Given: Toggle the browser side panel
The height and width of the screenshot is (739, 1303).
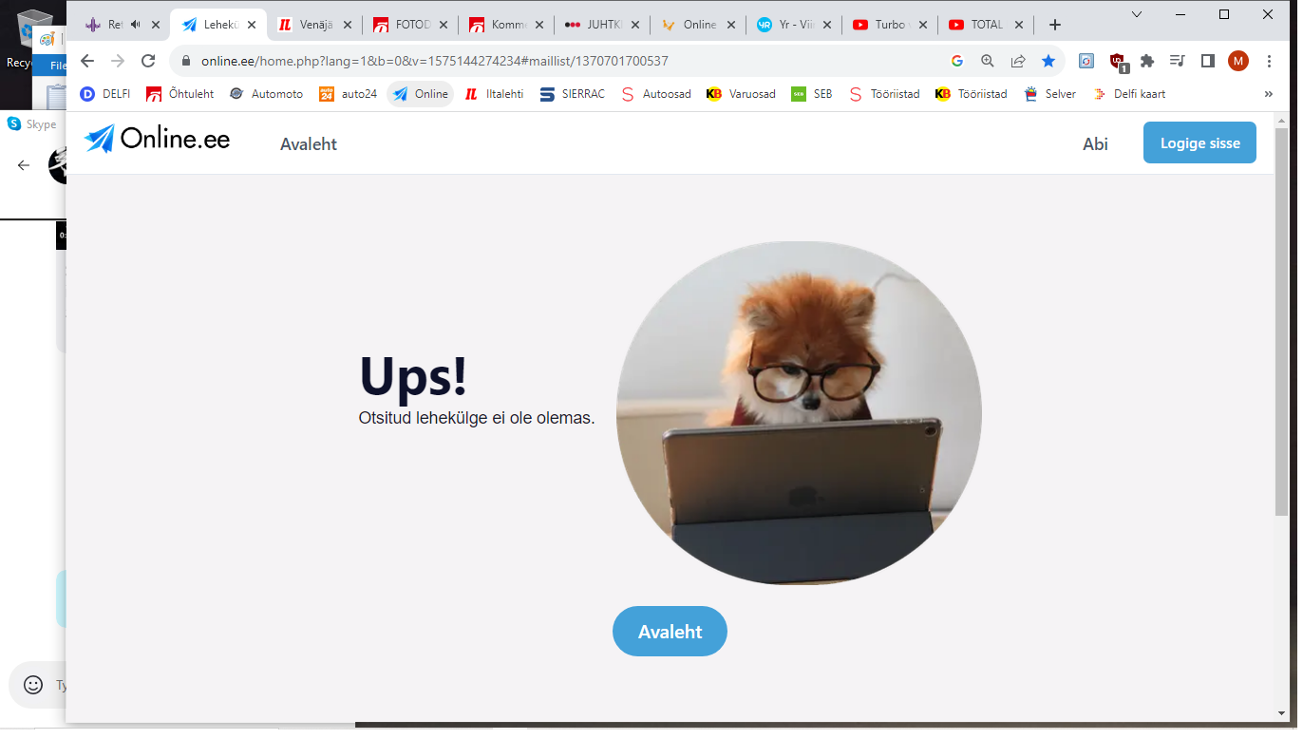Looking at the screenshot, I should coord(1208,61).
